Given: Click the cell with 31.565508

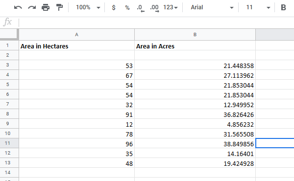Looking at the screenshot, I should pyautogui.click(x=195, y=133).
